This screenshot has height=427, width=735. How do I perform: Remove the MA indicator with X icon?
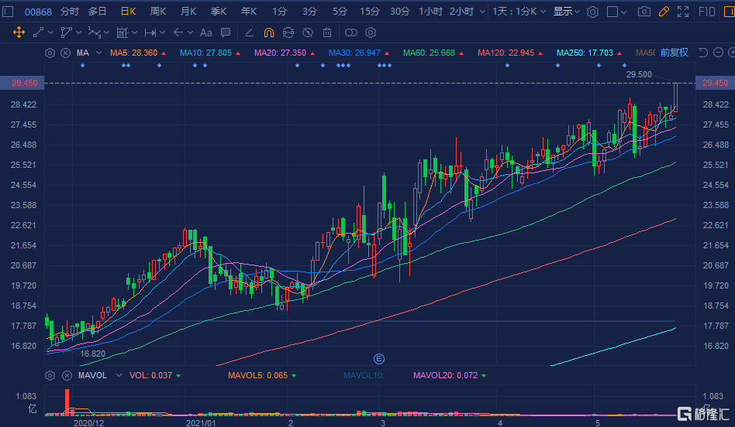click(65, 53)
